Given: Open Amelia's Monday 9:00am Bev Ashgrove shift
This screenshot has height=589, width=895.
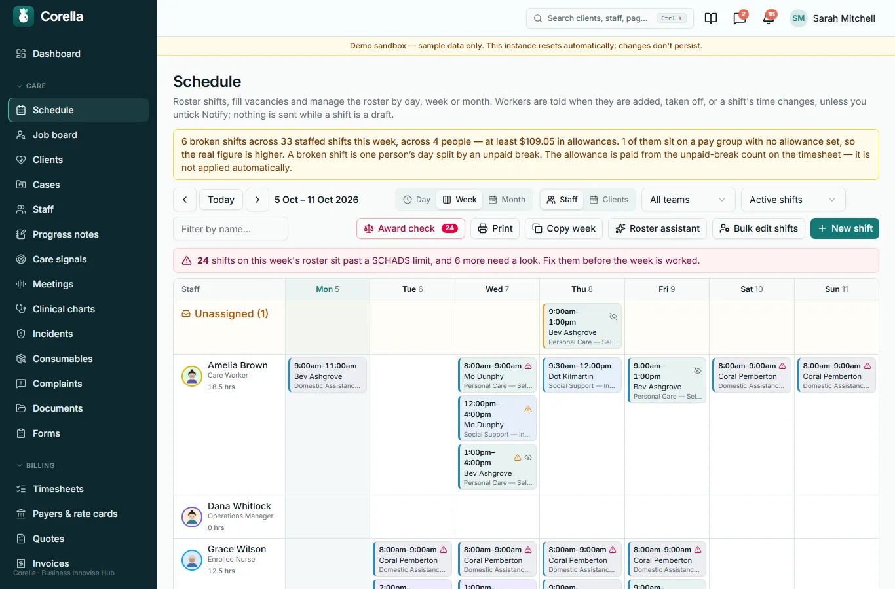Looking at the screenshot, I should [328, 375].
